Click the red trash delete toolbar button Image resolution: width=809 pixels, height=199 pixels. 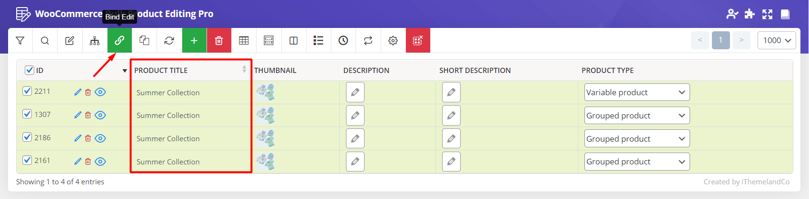(219, 41)
